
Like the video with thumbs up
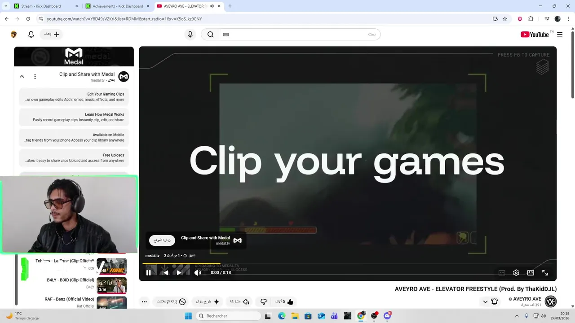click(284, 302)
